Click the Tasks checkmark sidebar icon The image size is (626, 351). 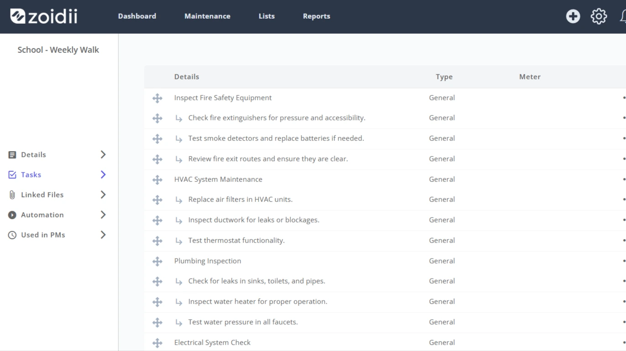(x=12, y=175)
